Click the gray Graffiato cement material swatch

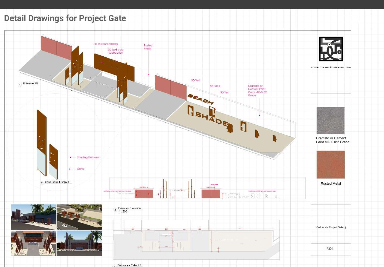(330, 120)
